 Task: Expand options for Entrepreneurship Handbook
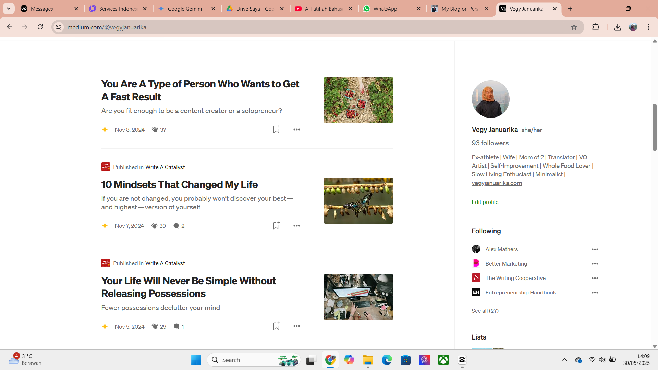(x=595, y=293)
